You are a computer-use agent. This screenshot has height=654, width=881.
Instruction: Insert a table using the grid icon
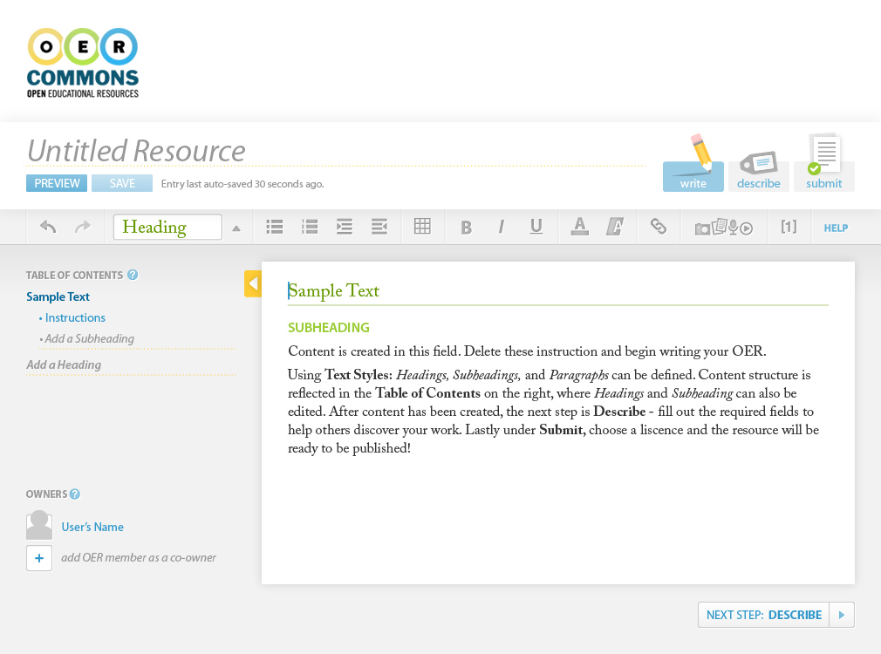[422, 228]
